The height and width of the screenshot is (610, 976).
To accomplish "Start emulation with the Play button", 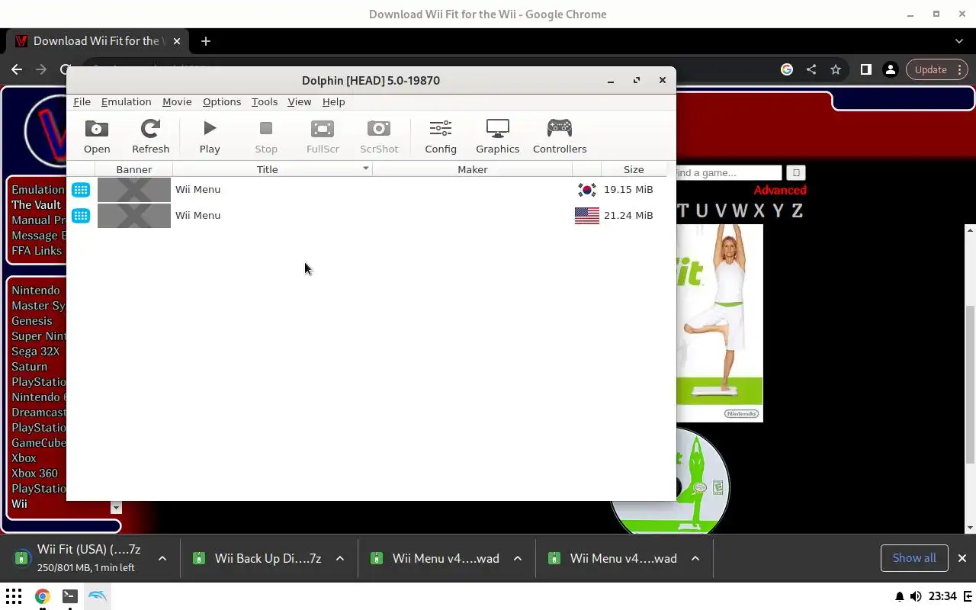I will (210, 136).
